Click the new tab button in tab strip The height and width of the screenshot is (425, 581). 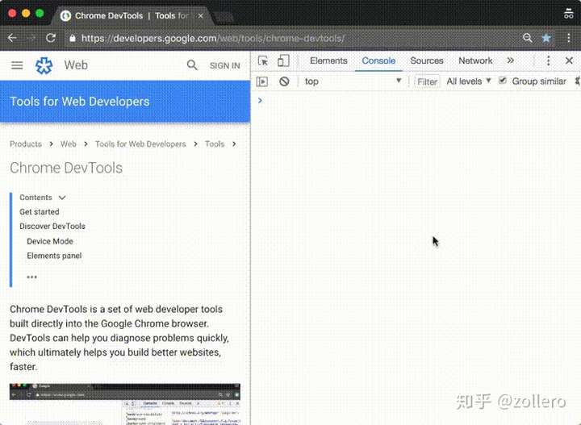(x=224, y=17)
